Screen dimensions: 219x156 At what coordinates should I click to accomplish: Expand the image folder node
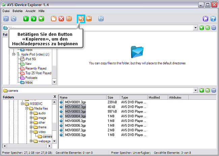point(31,118)
